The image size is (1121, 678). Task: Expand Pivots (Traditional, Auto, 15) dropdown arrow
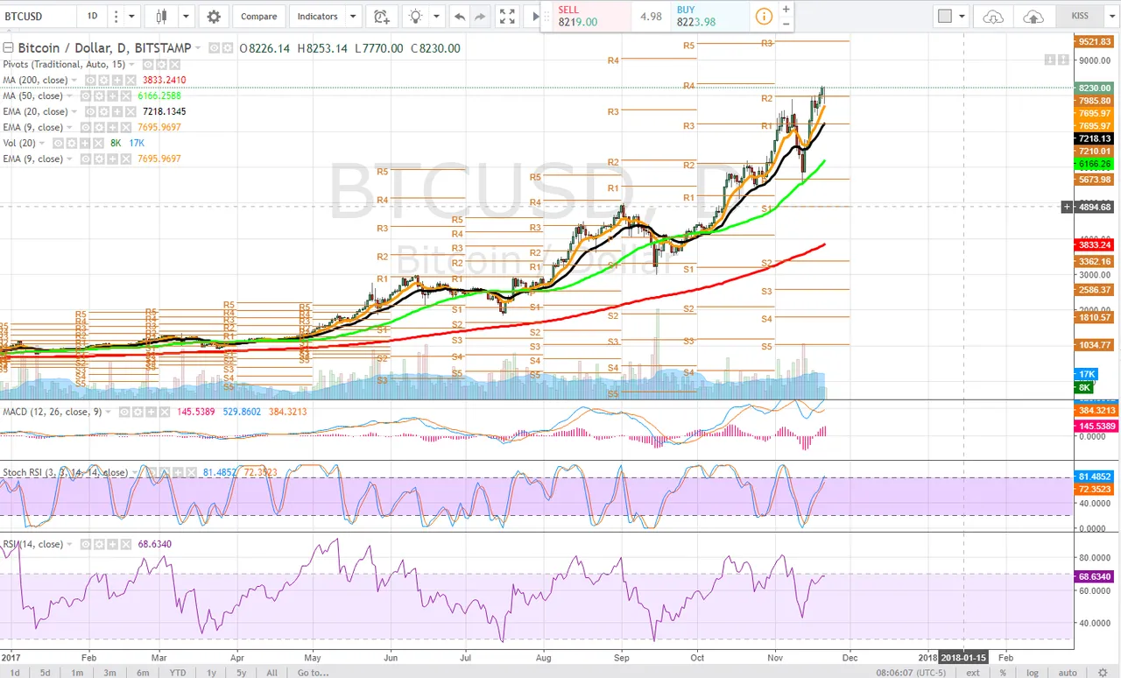pyautogui.click(x=131, y=65)
